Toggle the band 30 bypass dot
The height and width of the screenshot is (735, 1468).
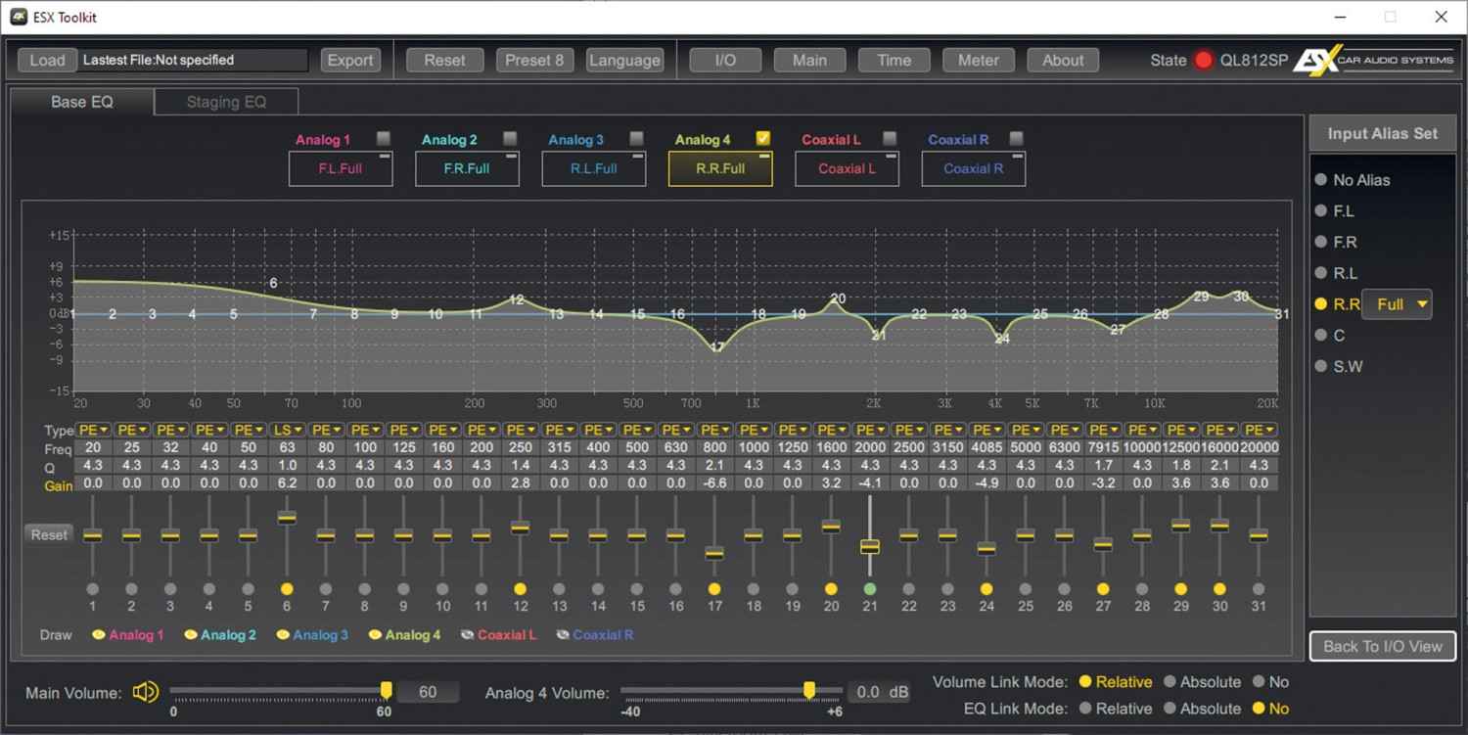1219,589
